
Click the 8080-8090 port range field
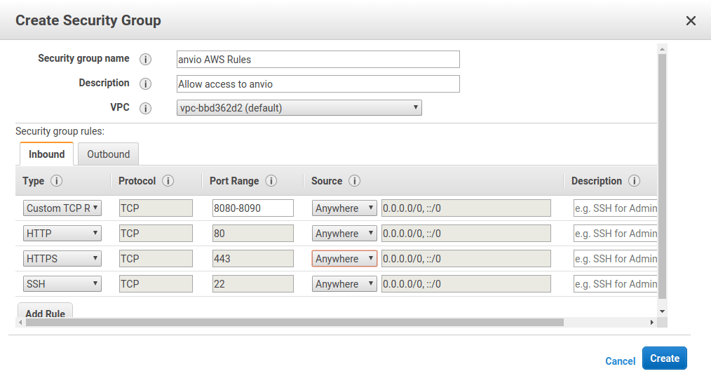tap(252, 208)
